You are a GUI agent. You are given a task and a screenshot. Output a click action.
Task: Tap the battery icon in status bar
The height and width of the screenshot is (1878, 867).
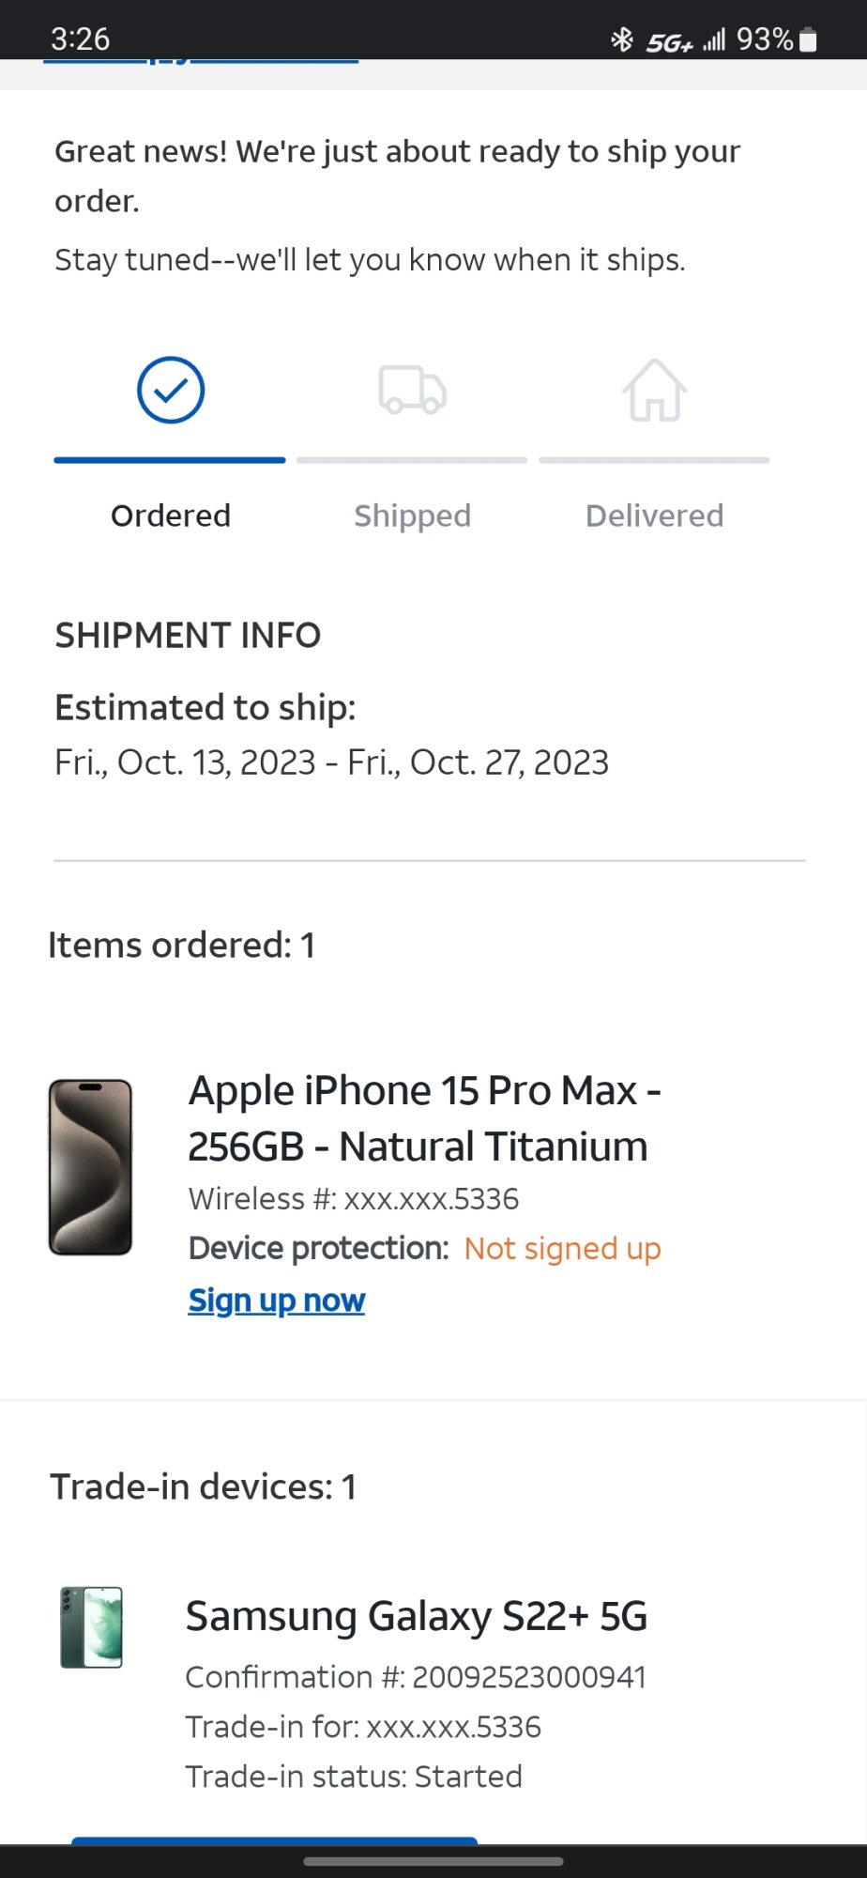(x=808, y=39)
